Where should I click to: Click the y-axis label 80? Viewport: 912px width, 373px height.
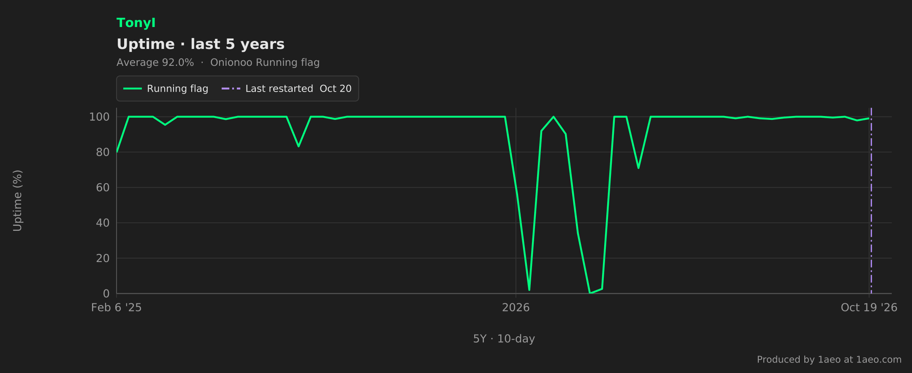pos(103,152)
